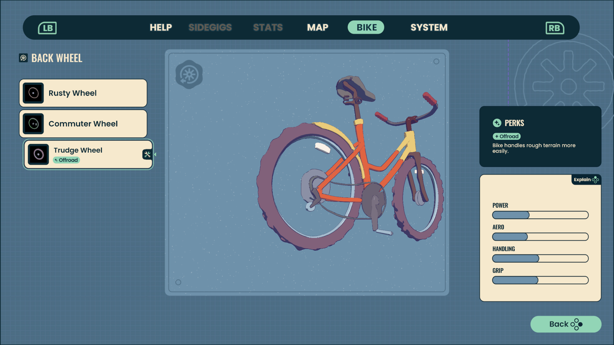The image size is (614, 345).
Task: Click the Explain button on stats panel
Action: coord(586,180)
